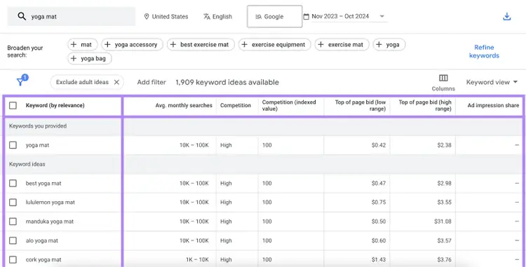Image resolution: width=526 pixels, height=267 pixels.
Task: Open the filter funnel icon
Action: (x=21, y=81)
